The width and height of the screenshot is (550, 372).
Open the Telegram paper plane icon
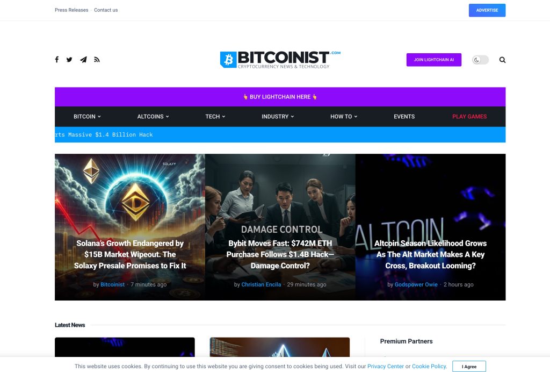(x=83, y=60)
